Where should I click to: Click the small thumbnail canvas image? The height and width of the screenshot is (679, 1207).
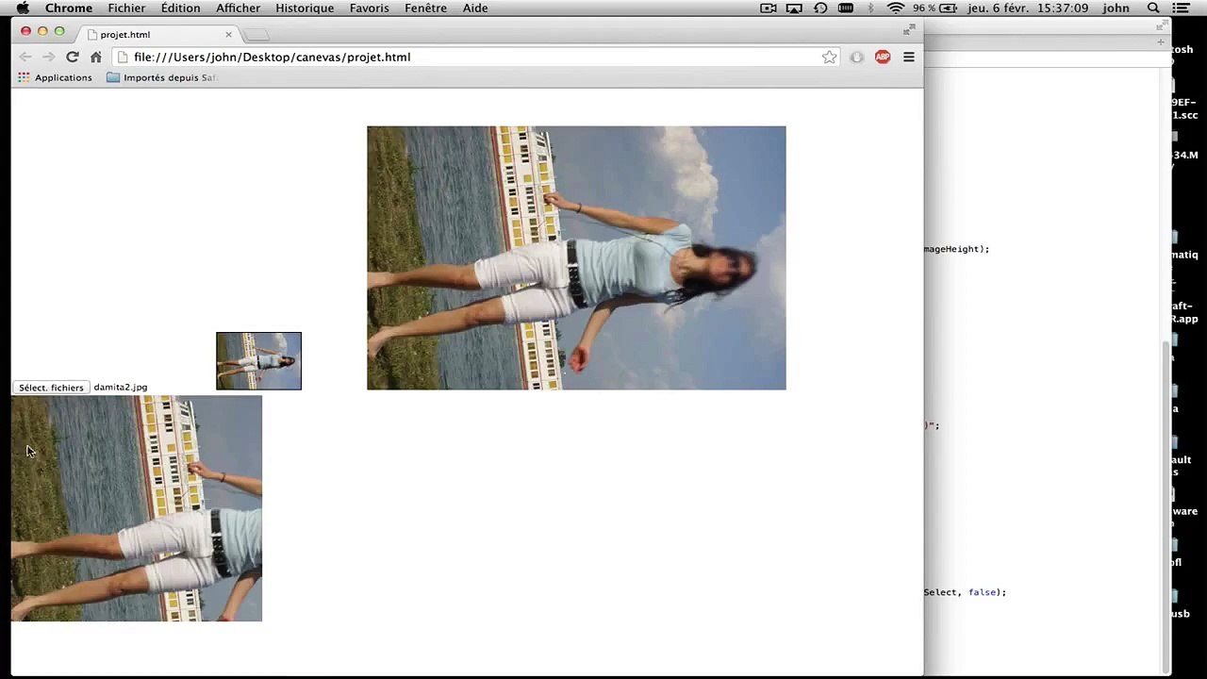tap(258, 361)
